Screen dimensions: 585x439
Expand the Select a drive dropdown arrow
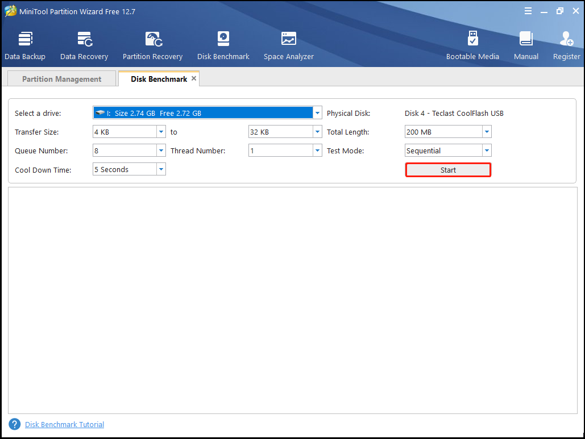317,113
